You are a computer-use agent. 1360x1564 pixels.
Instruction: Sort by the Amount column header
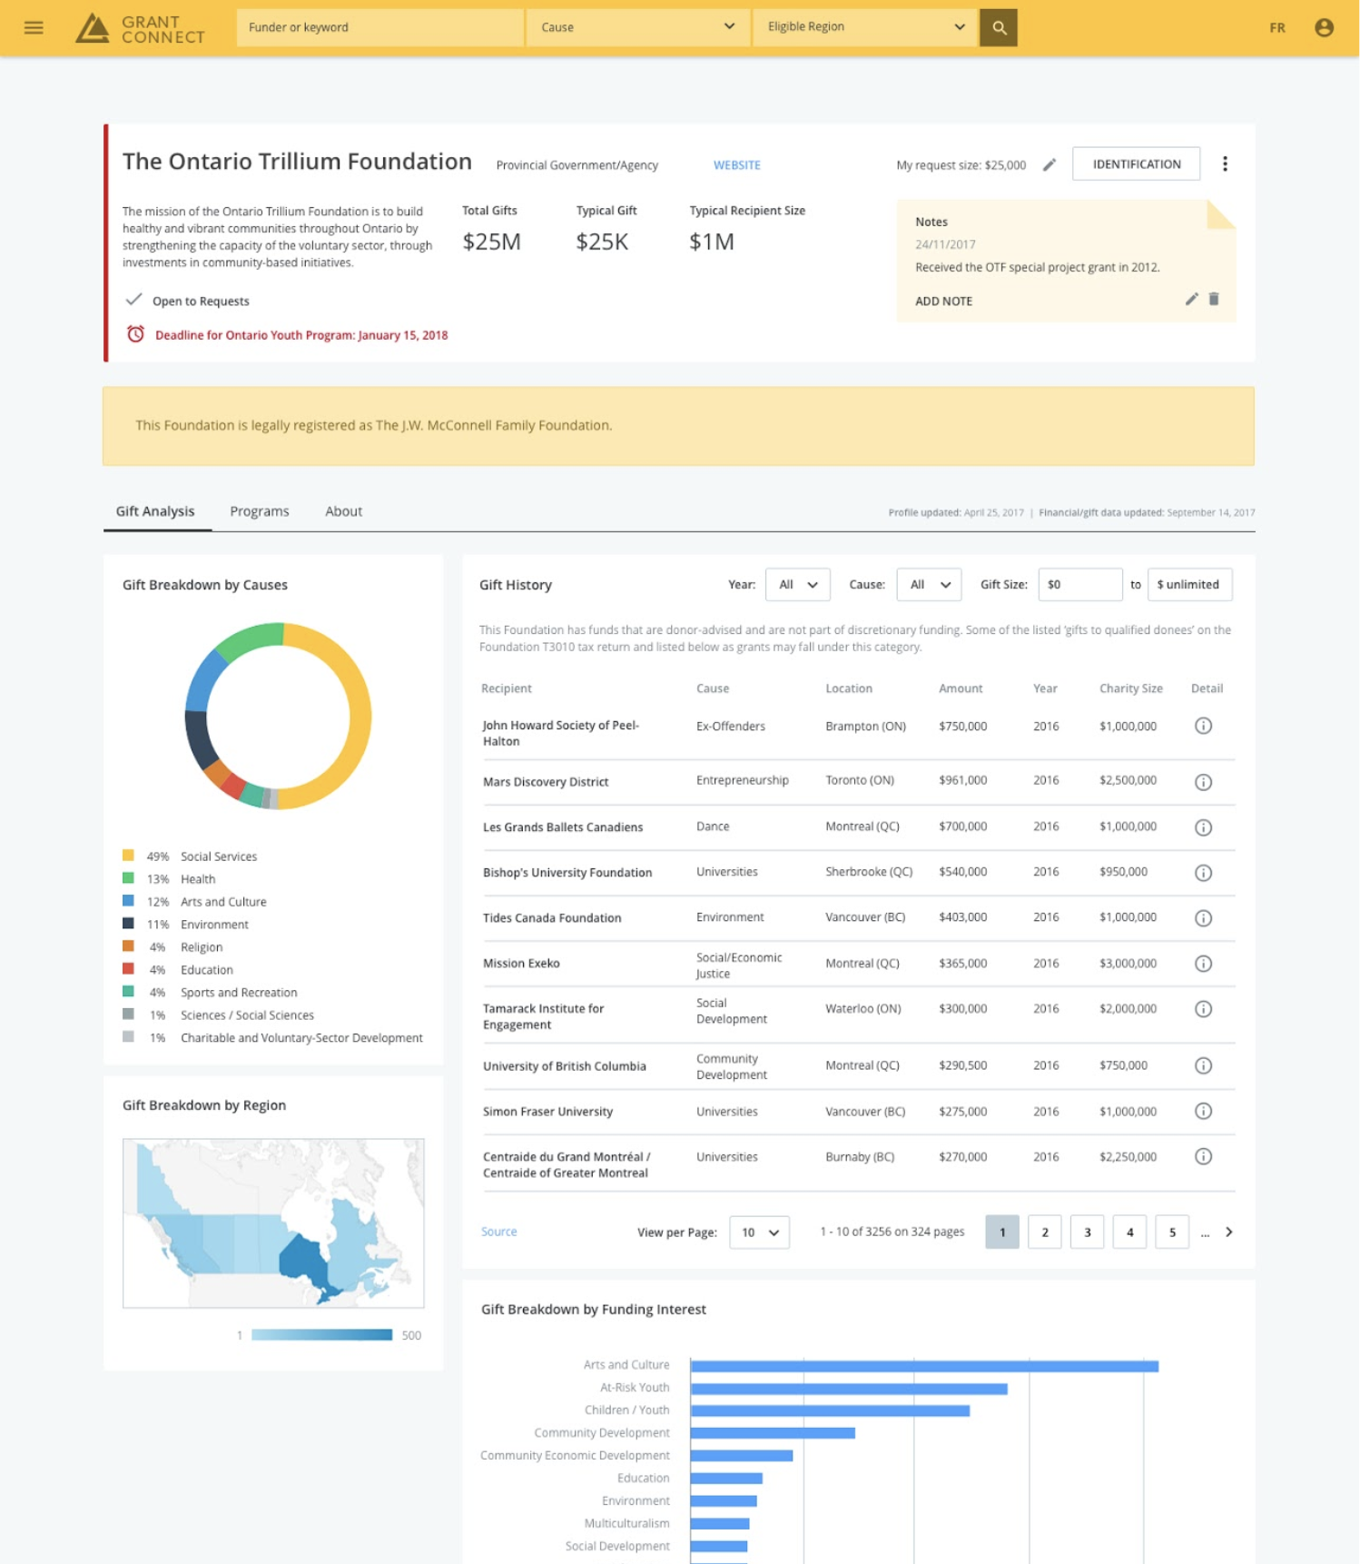pos(961,688)
